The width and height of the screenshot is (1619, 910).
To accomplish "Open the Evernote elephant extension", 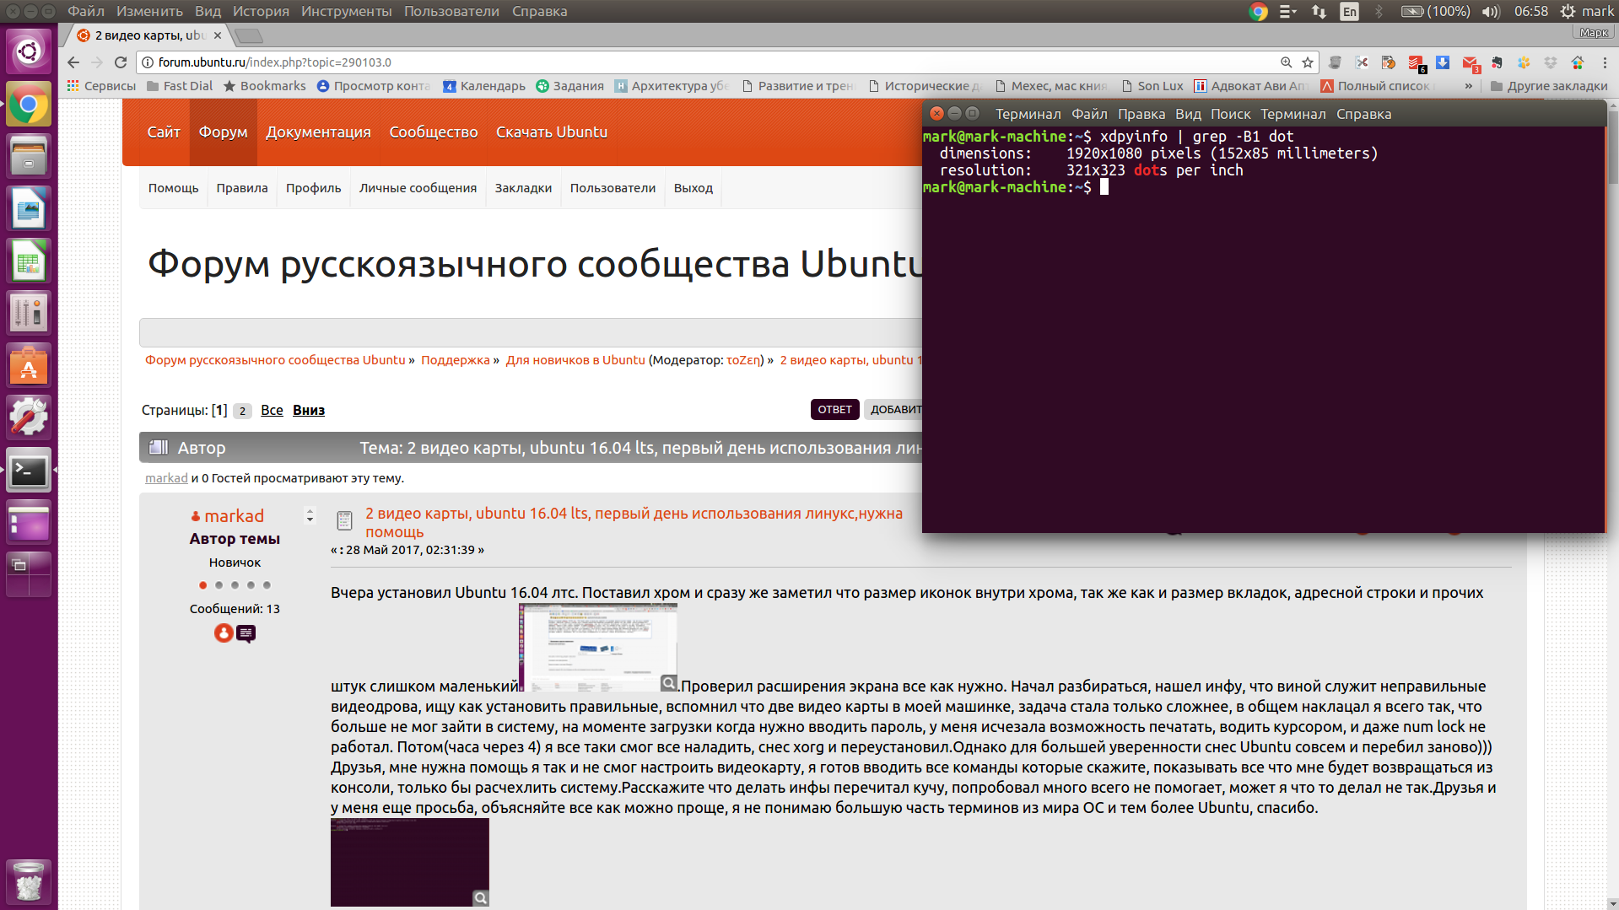I will point(1497,63).
